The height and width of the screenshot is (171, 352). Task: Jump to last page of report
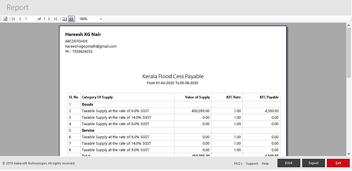click(56, 19)
